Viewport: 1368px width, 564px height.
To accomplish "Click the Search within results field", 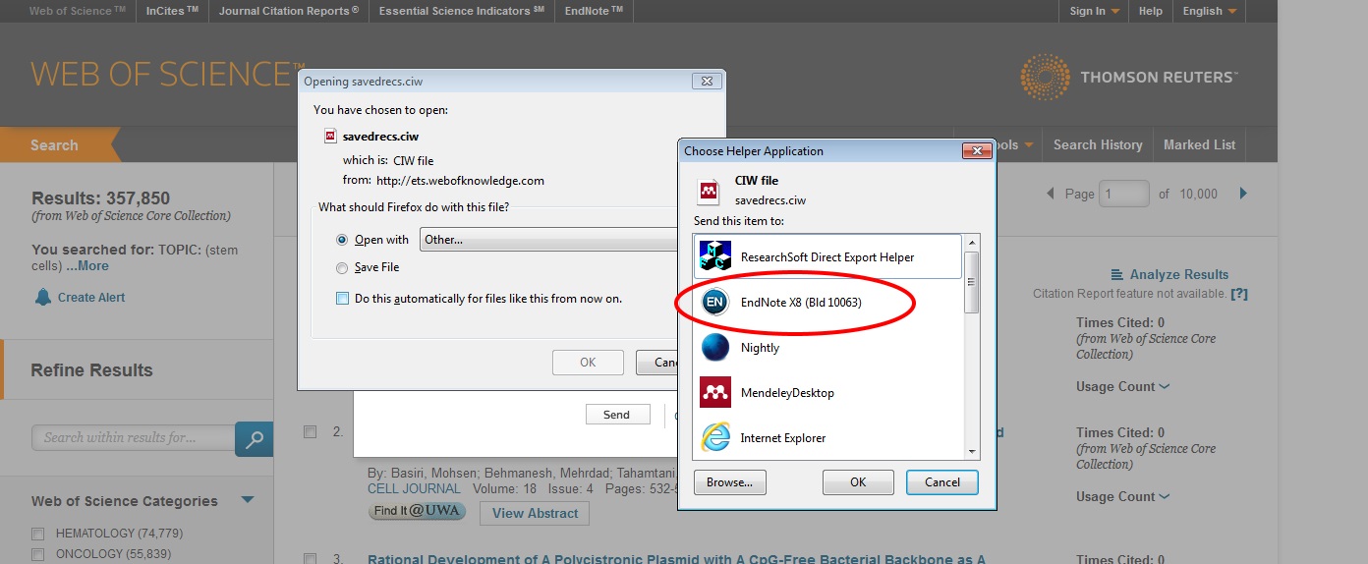I will pyautogui.click(x=134, y=438).
